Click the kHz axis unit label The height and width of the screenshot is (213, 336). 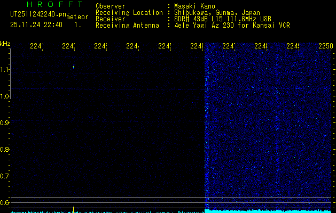[5, 44]
